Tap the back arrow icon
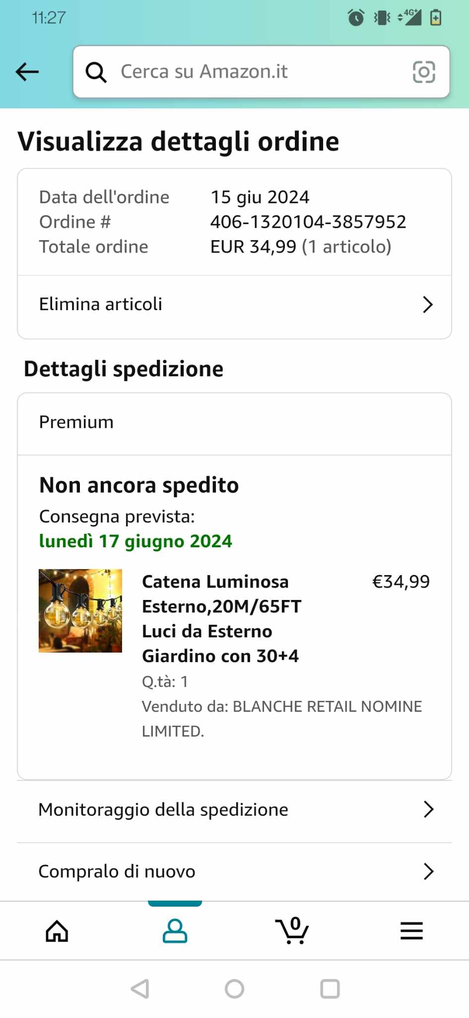This screenshot has height=1018, width=469. tap(27, 72)
